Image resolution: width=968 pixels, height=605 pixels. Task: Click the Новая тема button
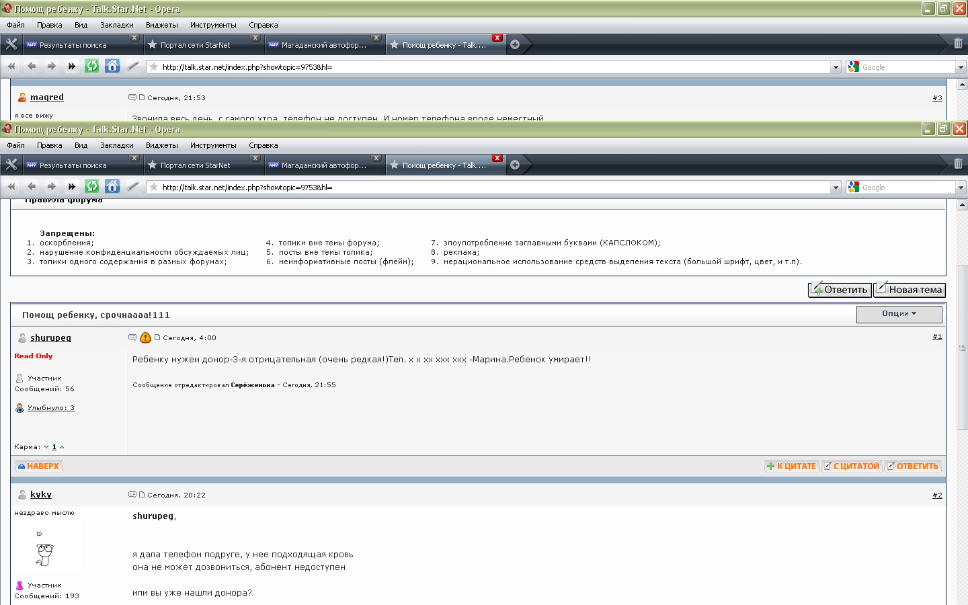click(910, 290)
